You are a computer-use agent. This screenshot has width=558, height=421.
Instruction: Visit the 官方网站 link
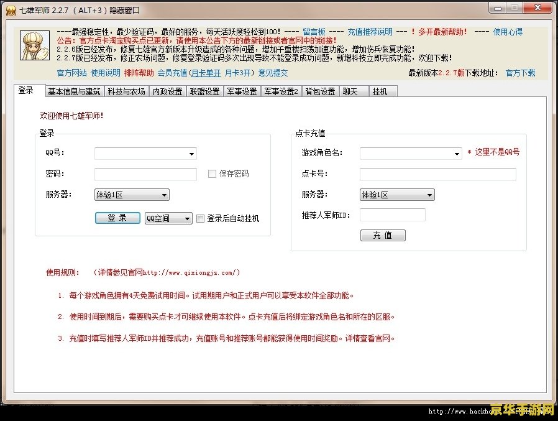coord(72,73)
